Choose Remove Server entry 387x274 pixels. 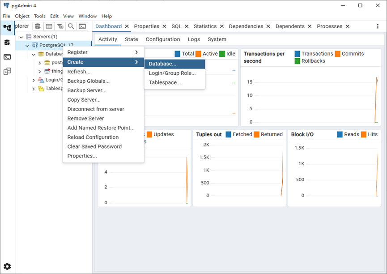click(x=103, y=119)
